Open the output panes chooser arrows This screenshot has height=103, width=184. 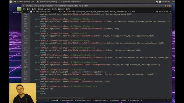pyautogui.click(x=141, y=100)
